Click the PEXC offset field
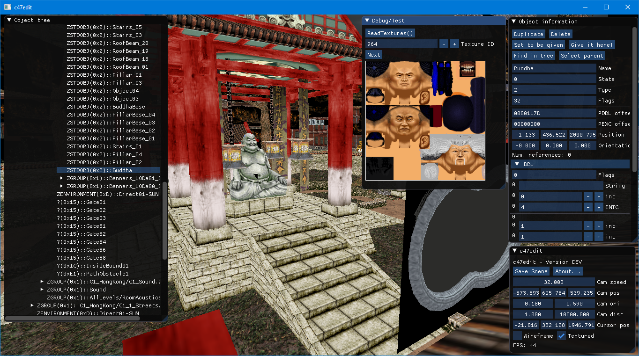 point(554,124)
